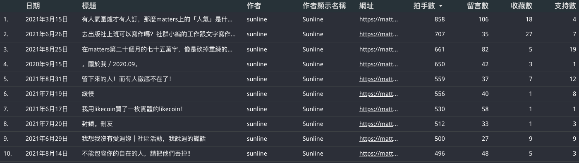Click the date 2021年6月26日
The height and width of the screenshot is (163, 579).
47,34
